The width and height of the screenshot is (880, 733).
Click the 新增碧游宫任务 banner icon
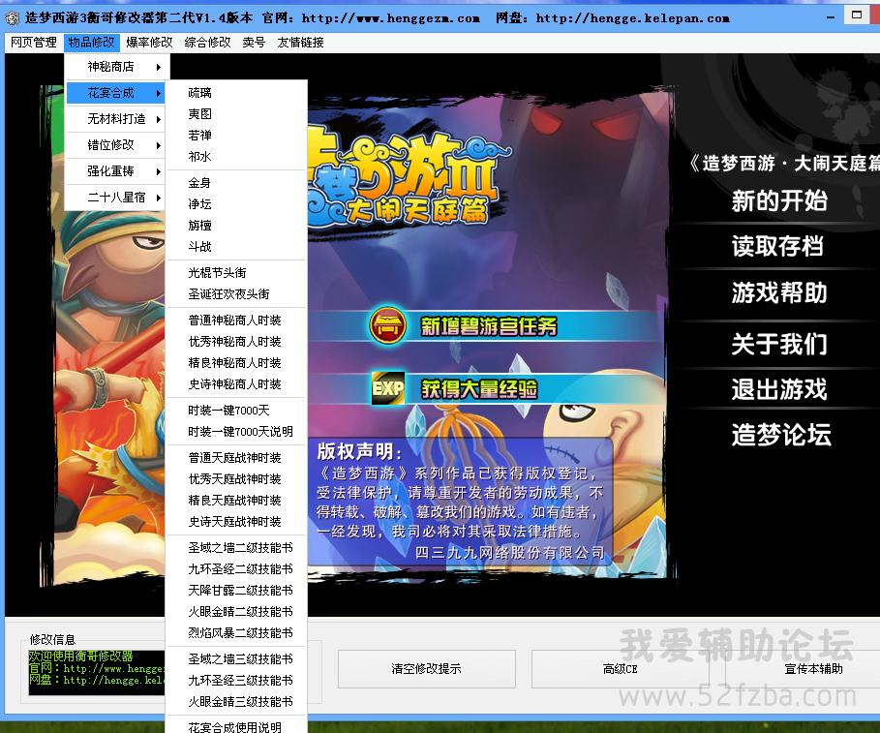[387, 325]
